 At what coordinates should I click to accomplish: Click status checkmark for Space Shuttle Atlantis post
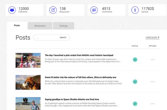coord(135,104)
